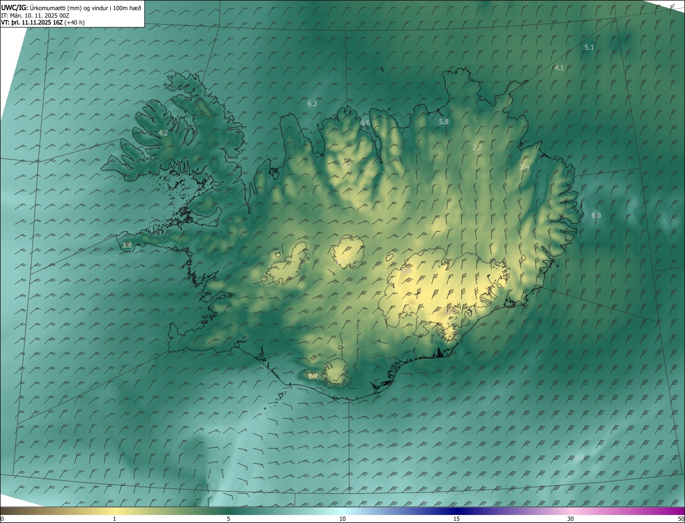Viewport: 685px width, 523px height.
Task: Select the 5.1 value label on the map
Action: (589, 48)
